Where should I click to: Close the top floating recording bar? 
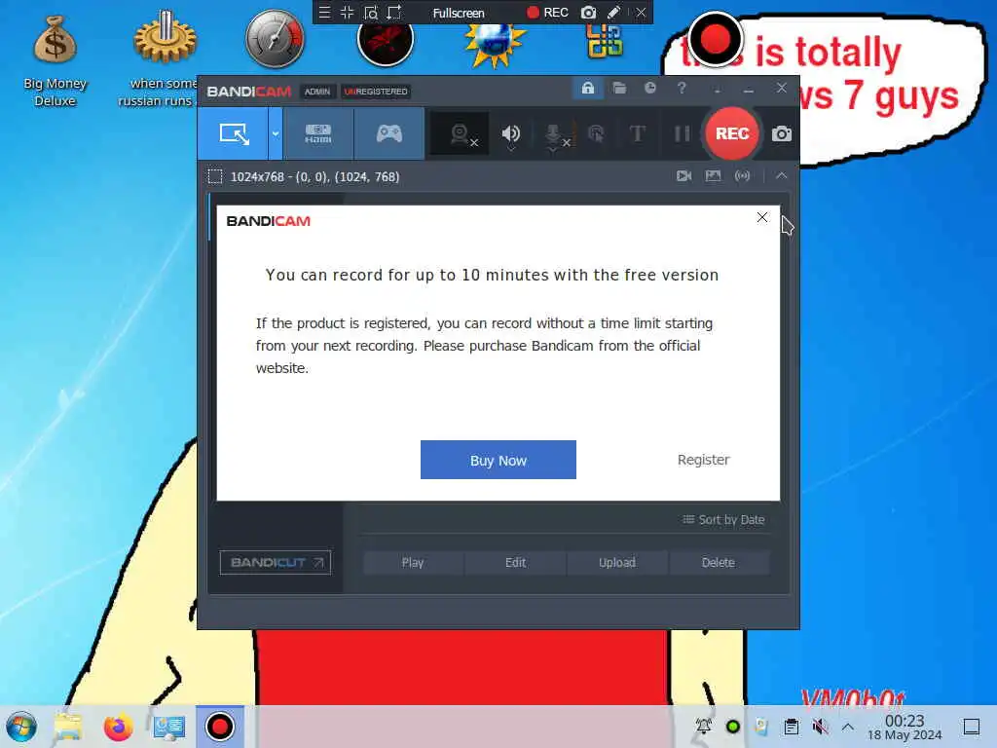(x=641, y=12)
